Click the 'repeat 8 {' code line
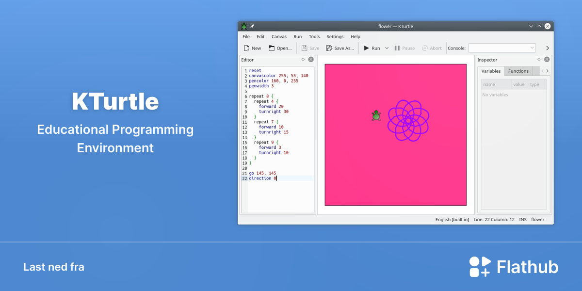Viewport: 582px width, 291px height. point(261,96)
